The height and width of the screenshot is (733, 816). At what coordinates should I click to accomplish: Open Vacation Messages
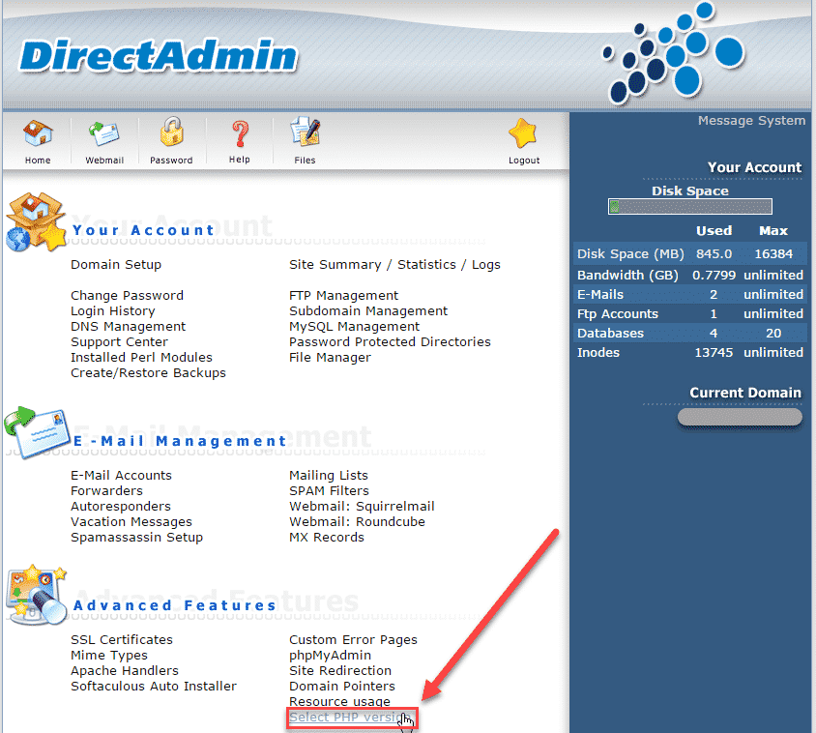(x=131, y=521)
